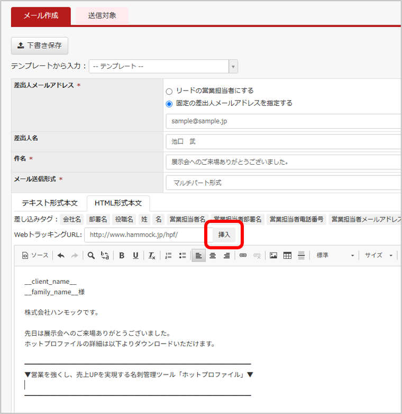Insert the 会社名 merge tag
402x414 pixels.
point(72,219)
